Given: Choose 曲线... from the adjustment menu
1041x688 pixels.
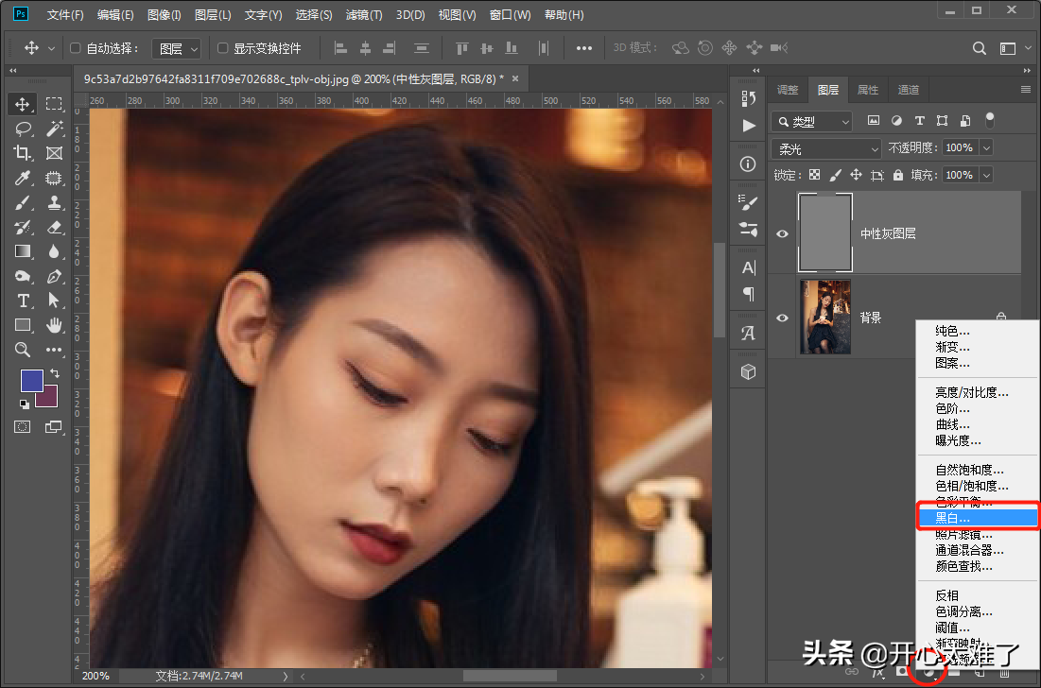Looking at the screenshot, I should click(x=952, y=425).
